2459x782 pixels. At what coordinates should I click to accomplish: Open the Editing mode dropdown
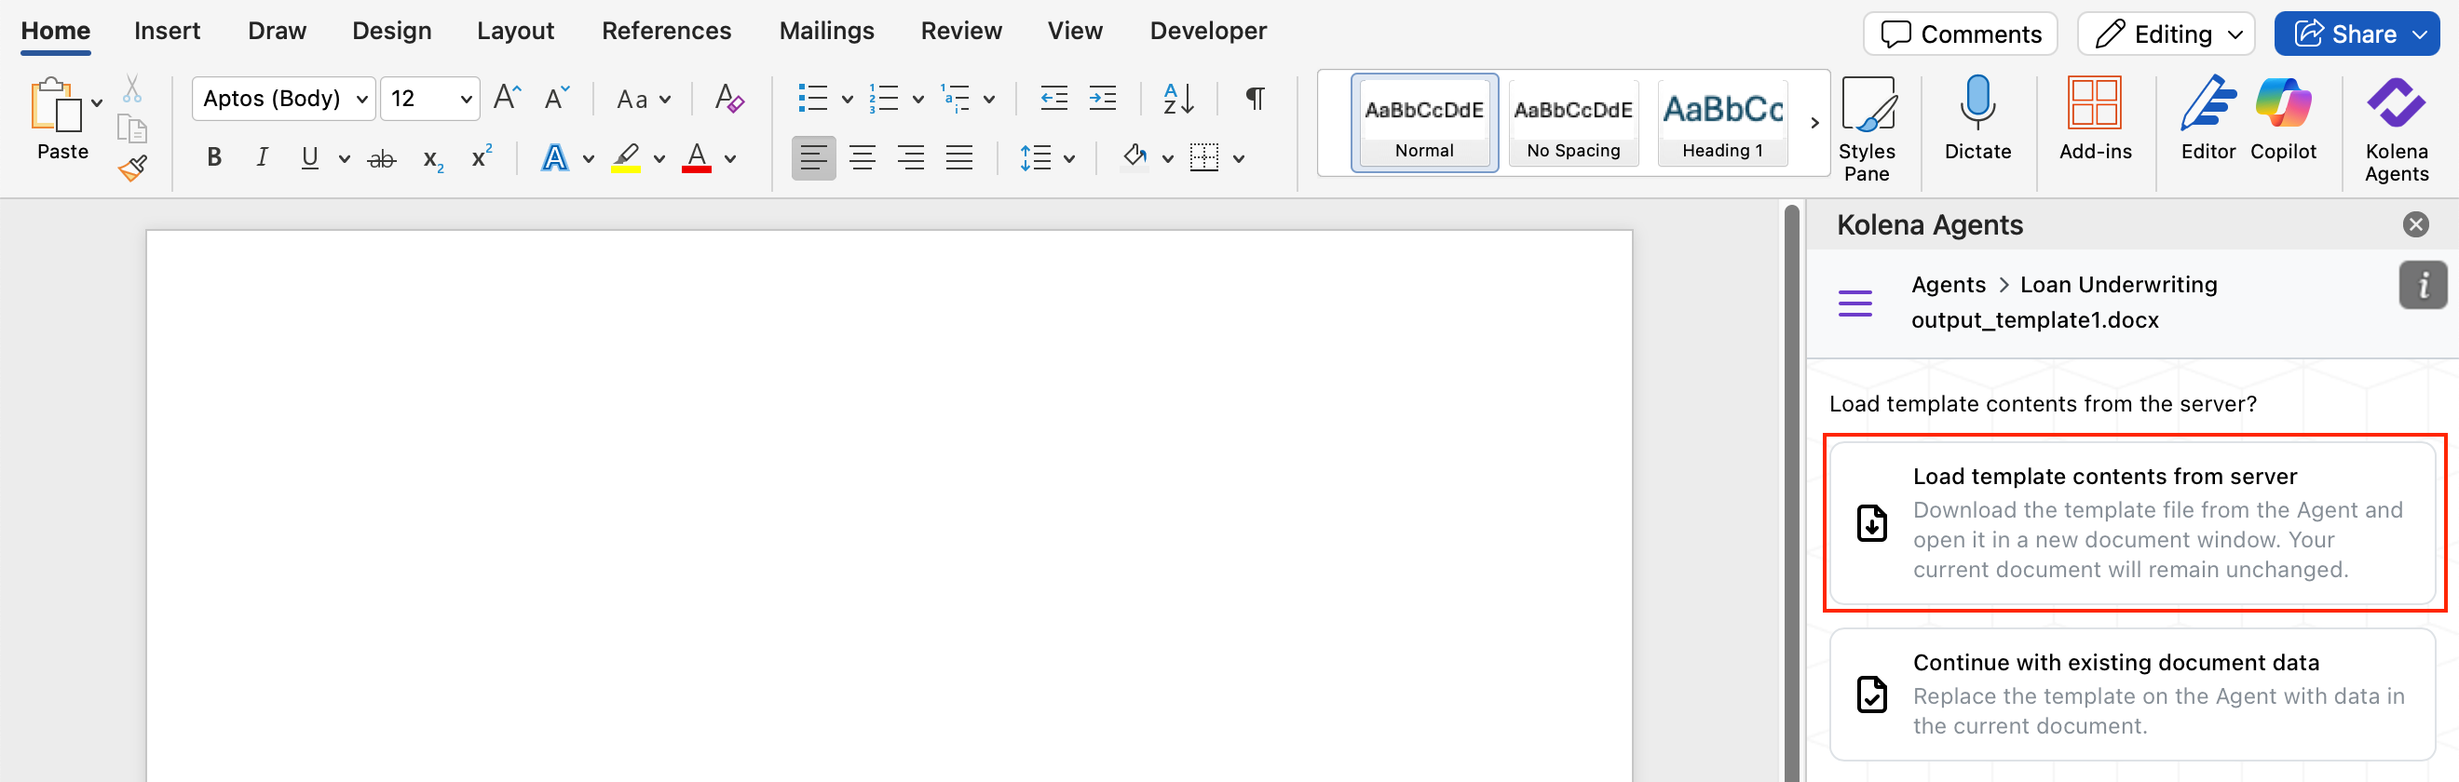tap(2166, 34)
